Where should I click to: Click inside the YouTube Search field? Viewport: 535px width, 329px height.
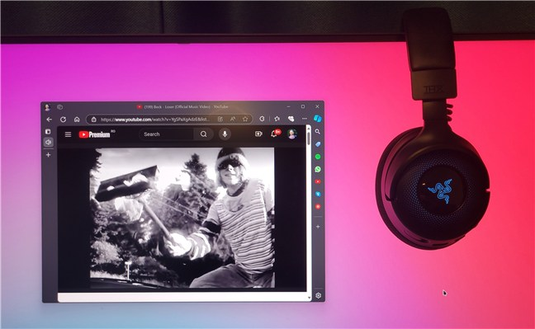167,134
